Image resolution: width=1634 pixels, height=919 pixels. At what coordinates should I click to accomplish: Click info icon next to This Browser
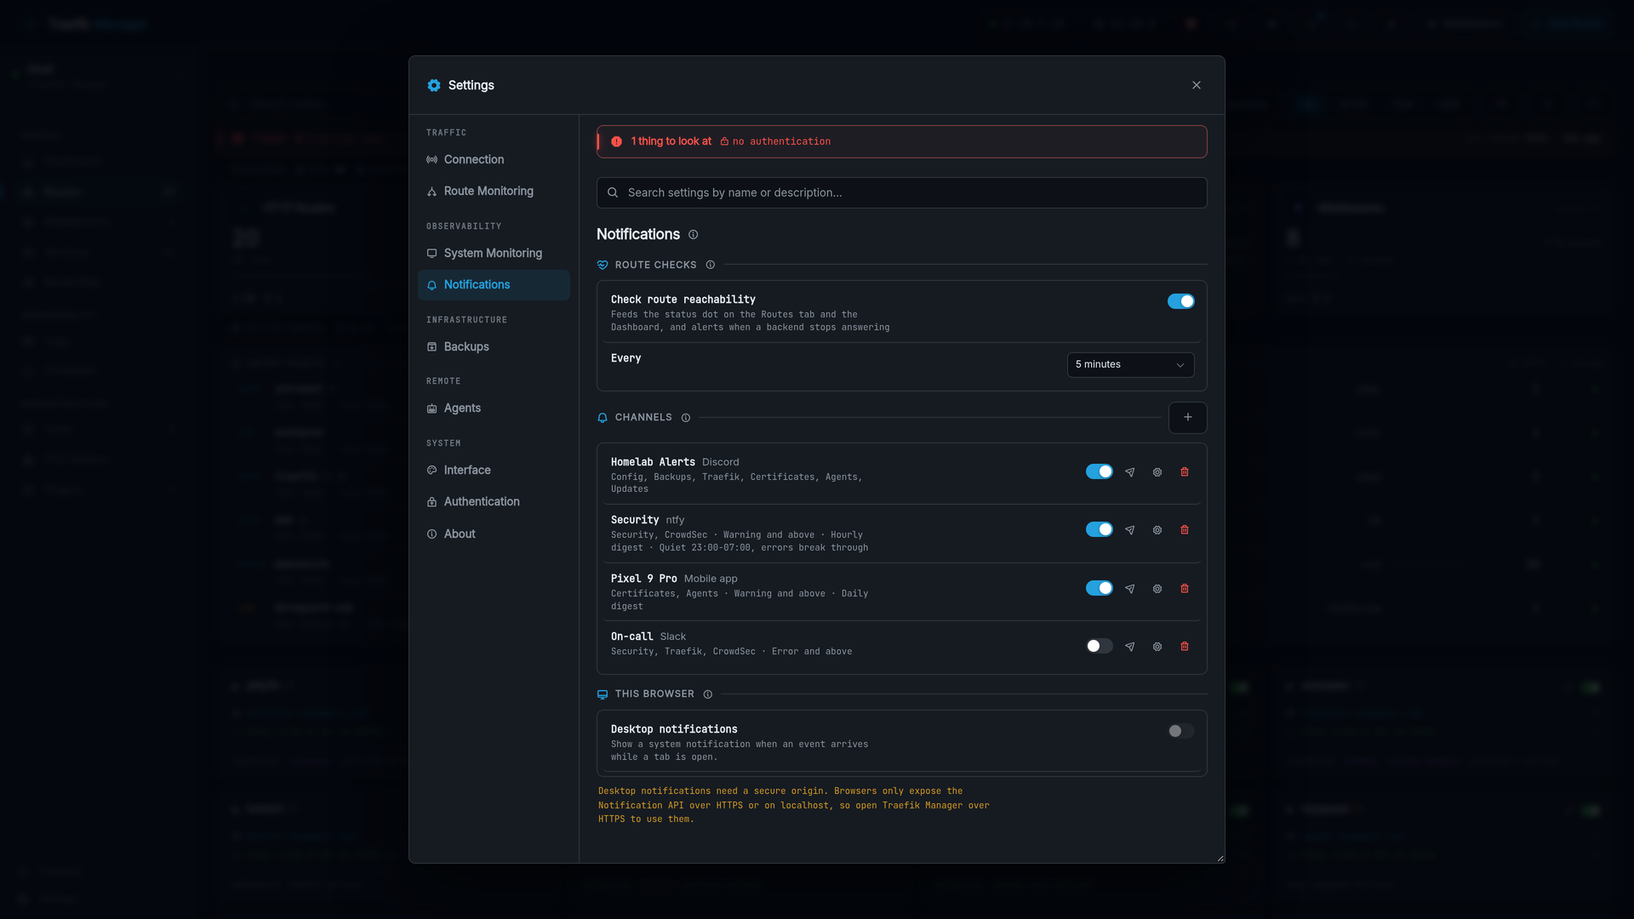pyautogui.click(x=707, y=694)
